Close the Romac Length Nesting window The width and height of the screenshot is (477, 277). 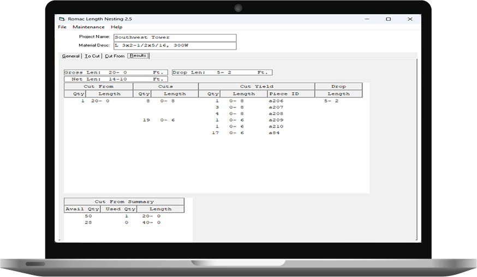pos(410,19)
